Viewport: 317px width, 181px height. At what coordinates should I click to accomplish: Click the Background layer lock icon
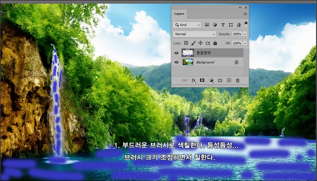pyautogui.click(x=236, y=62)
